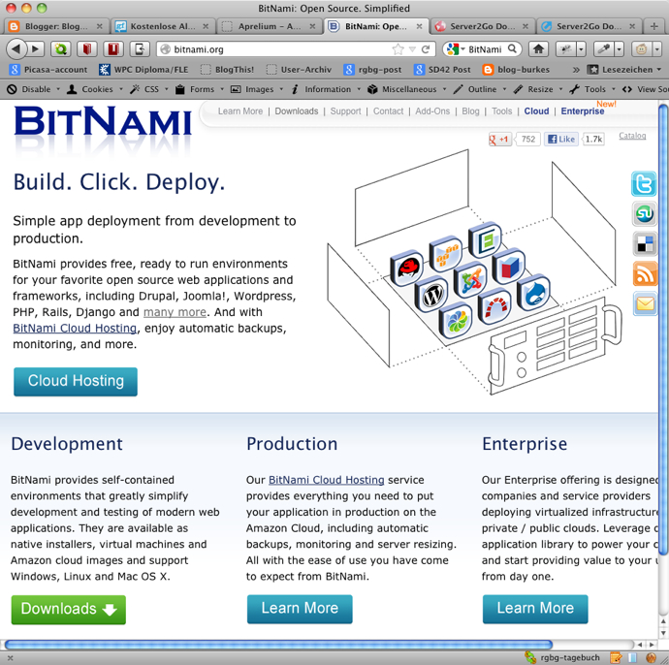Click the Joomla app icon

(x=470, y=280)
